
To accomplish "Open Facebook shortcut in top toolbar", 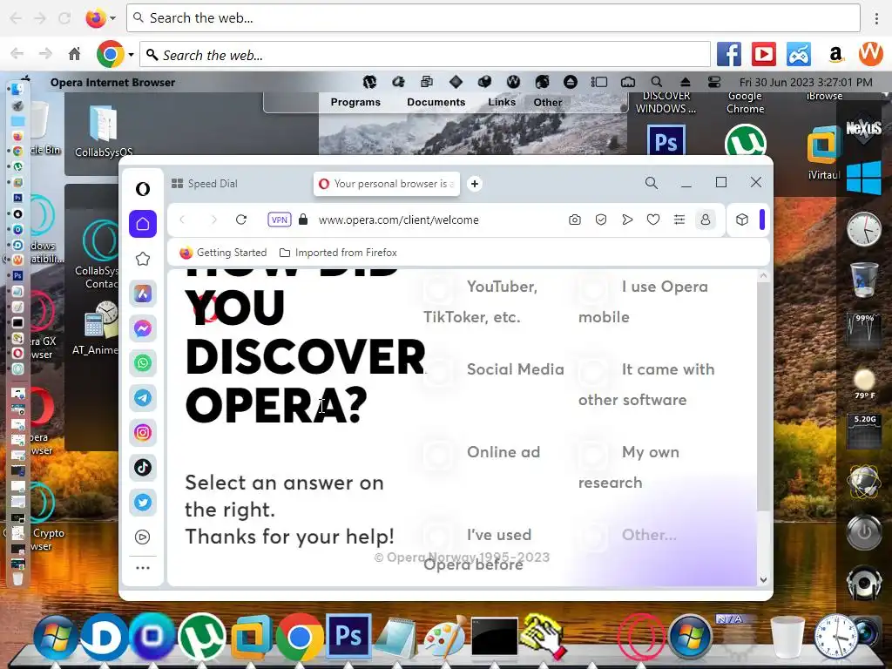I will click(729, 55).
